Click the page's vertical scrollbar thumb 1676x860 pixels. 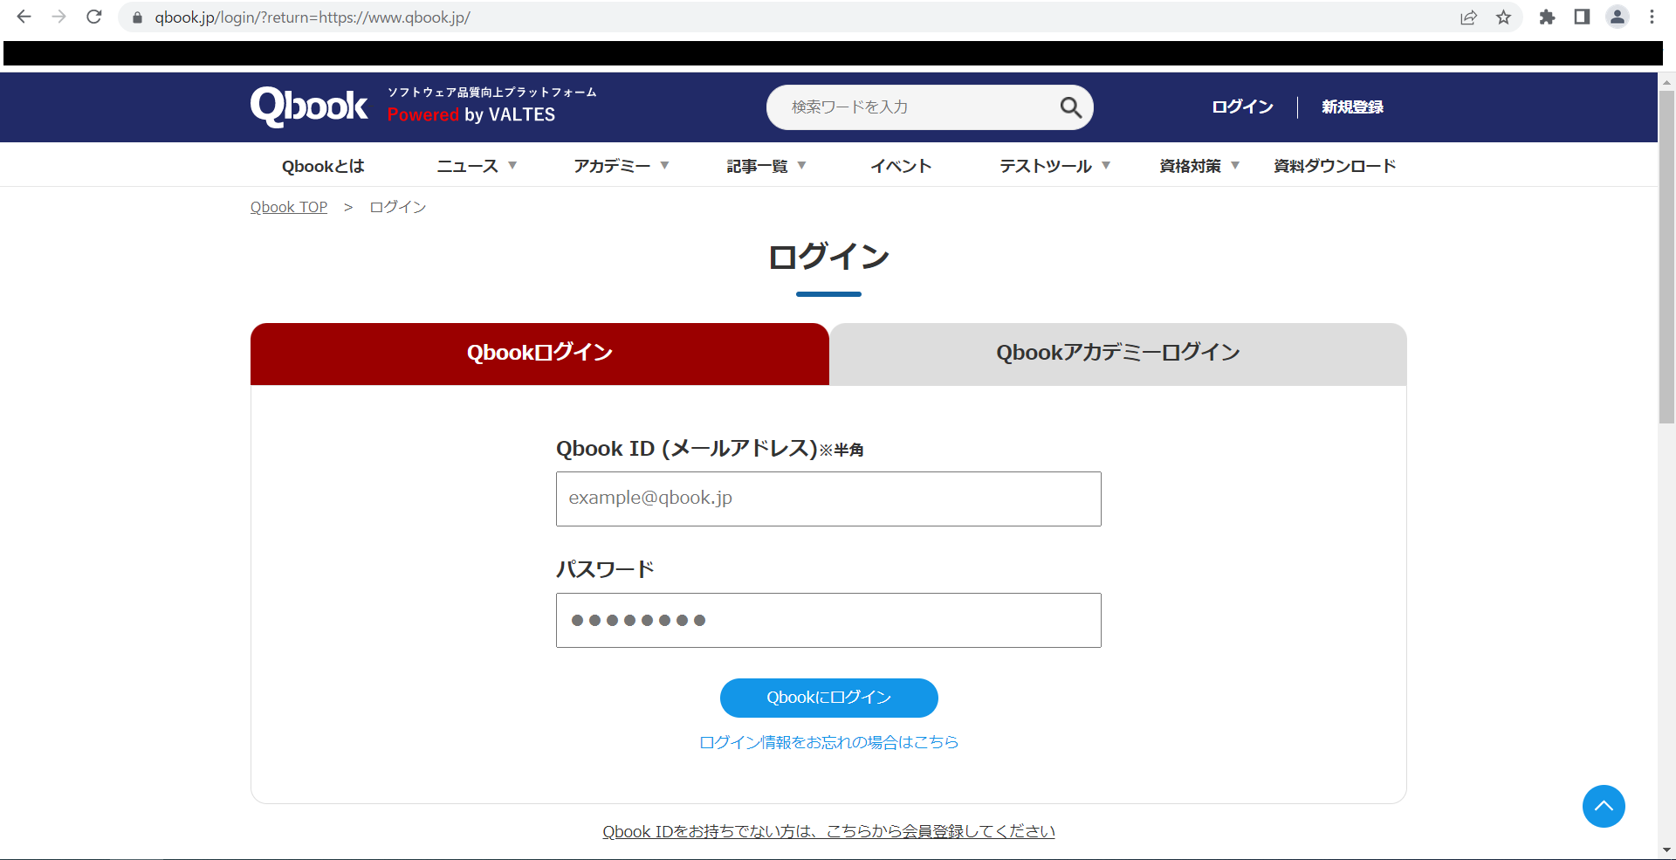coord(1666,253)
